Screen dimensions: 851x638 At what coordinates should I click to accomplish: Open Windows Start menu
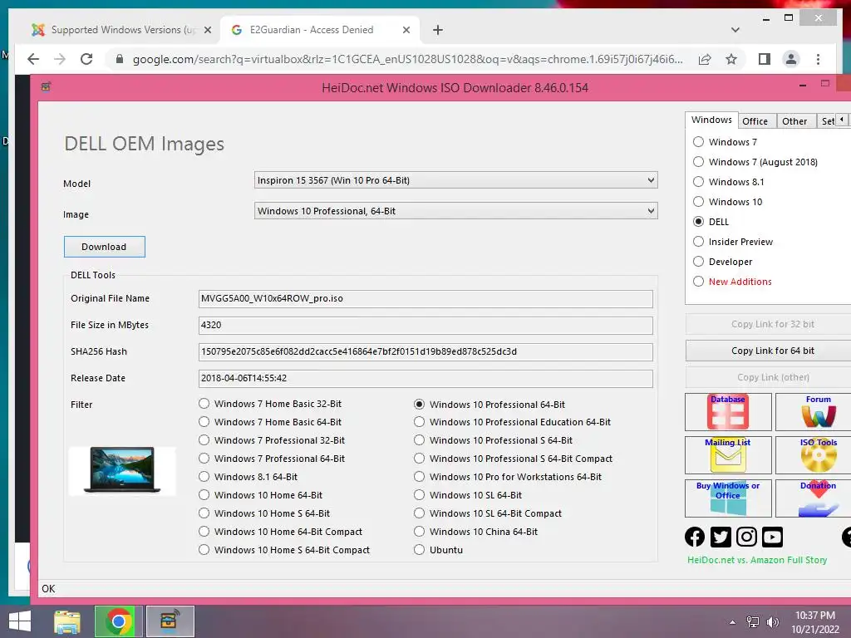tap(20, 621)
